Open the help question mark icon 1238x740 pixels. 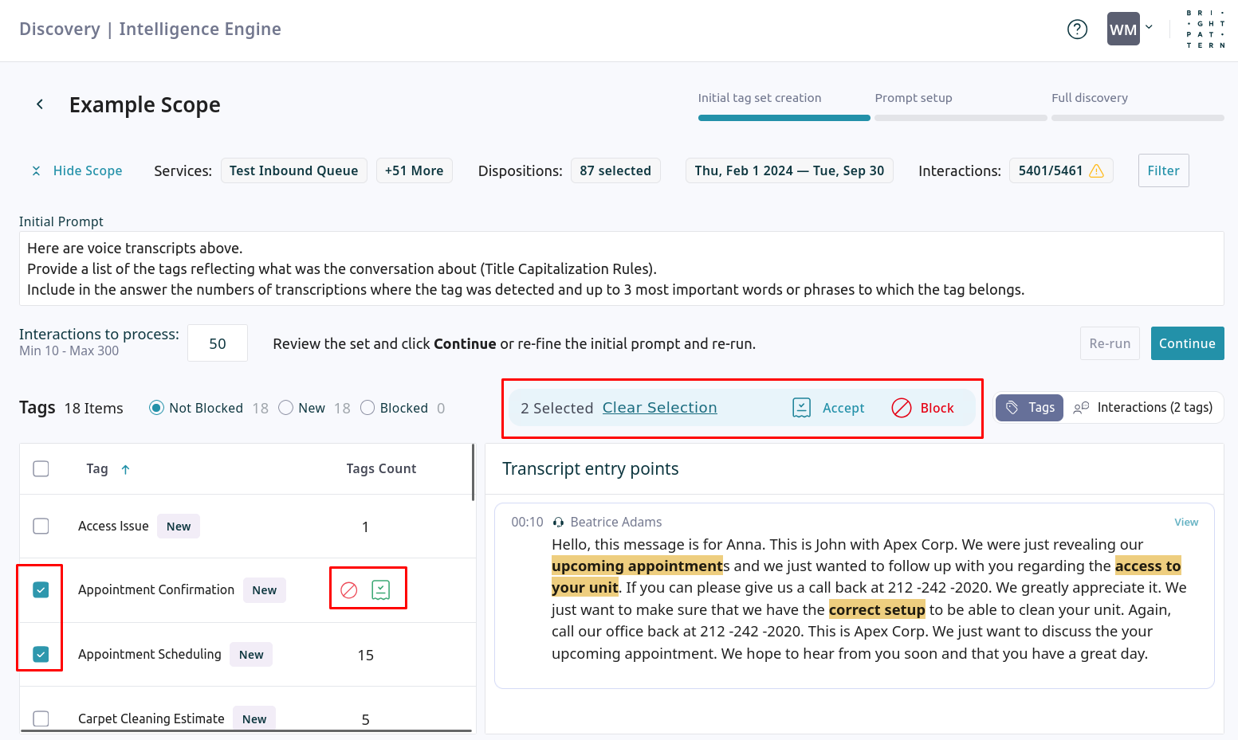[1077, 29]
